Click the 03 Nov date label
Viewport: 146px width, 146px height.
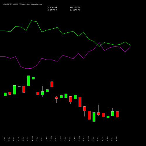pyautogui.click(x=23, y=139)
